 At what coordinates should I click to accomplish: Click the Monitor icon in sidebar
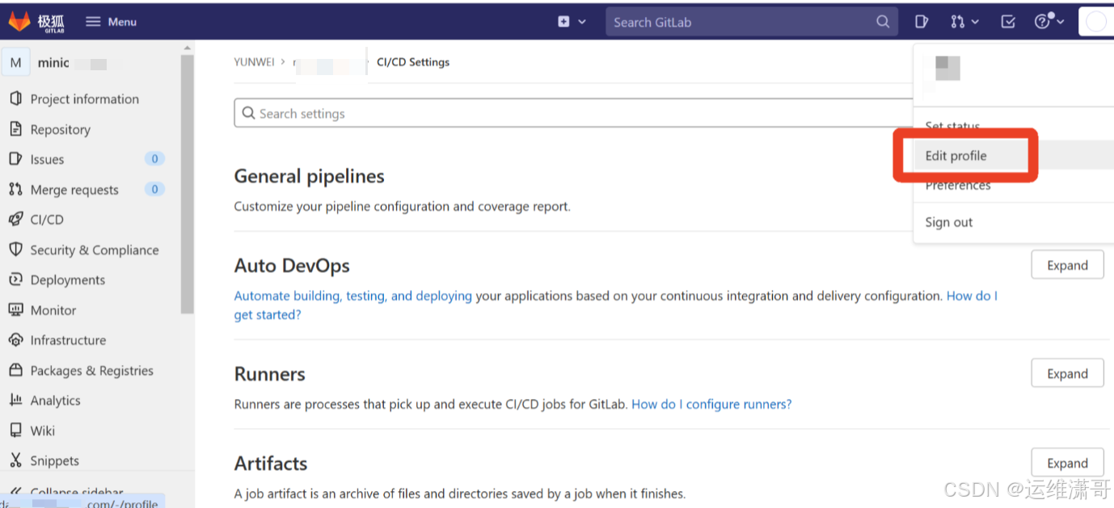point(15,310)
